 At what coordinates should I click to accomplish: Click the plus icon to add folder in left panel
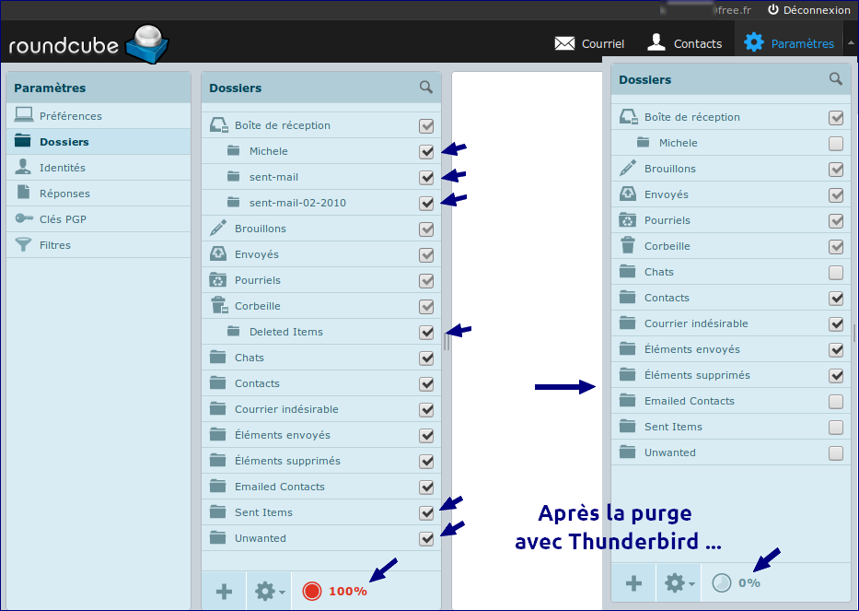coord(224,591)
